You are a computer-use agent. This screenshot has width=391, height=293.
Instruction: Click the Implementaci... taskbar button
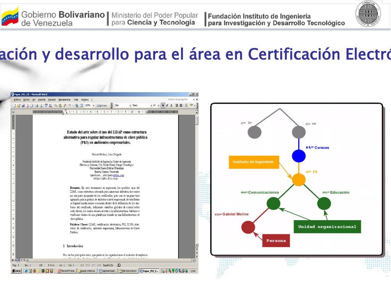(108, 271)
